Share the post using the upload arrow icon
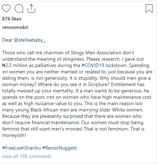This screenshot has height=164, width=157. coord(31,8)
